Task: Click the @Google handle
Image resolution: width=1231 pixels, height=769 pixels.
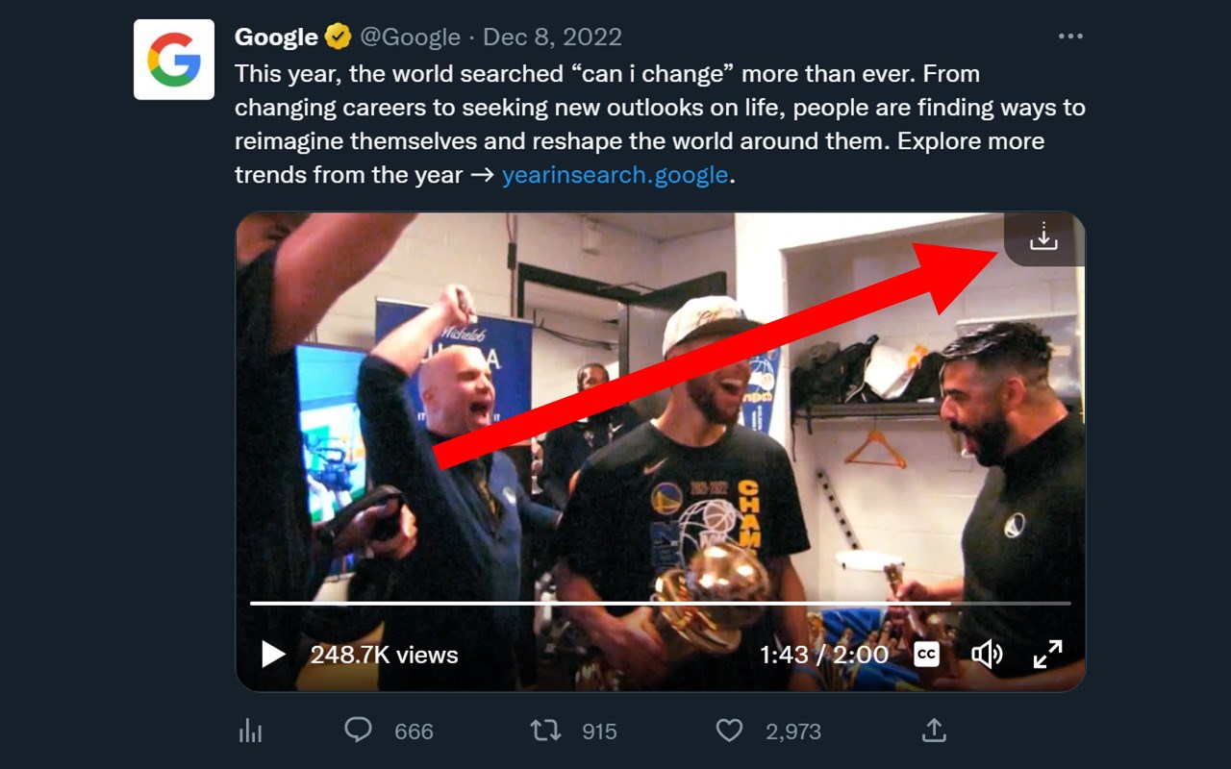Action: (410, 37)
